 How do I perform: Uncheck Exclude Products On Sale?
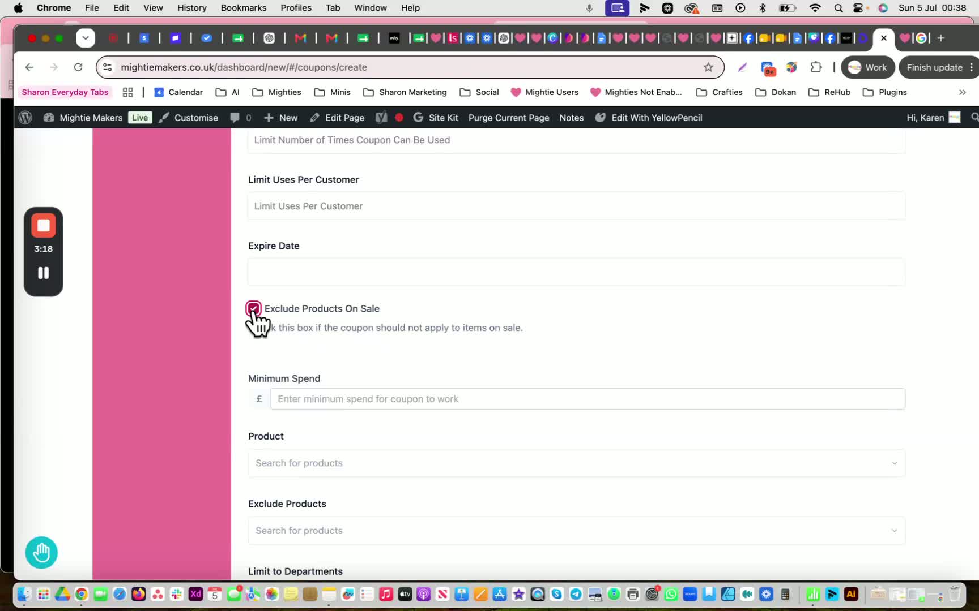[x=253, y=308]
